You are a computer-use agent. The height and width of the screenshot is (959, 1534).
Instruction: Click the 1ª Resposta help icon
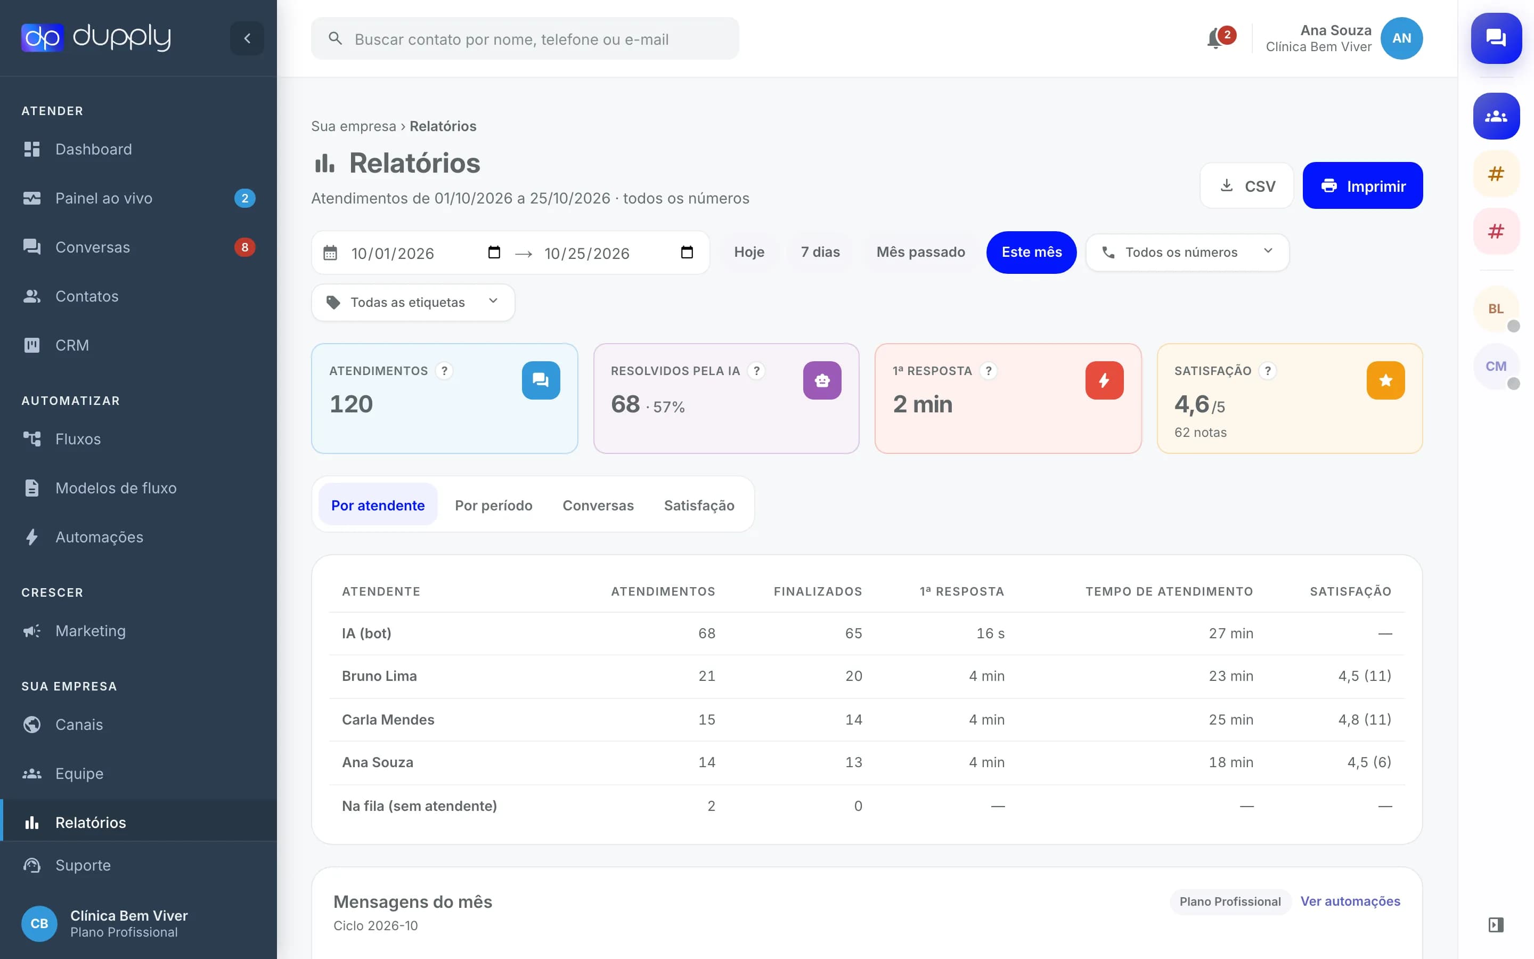(x=988, y=371)
